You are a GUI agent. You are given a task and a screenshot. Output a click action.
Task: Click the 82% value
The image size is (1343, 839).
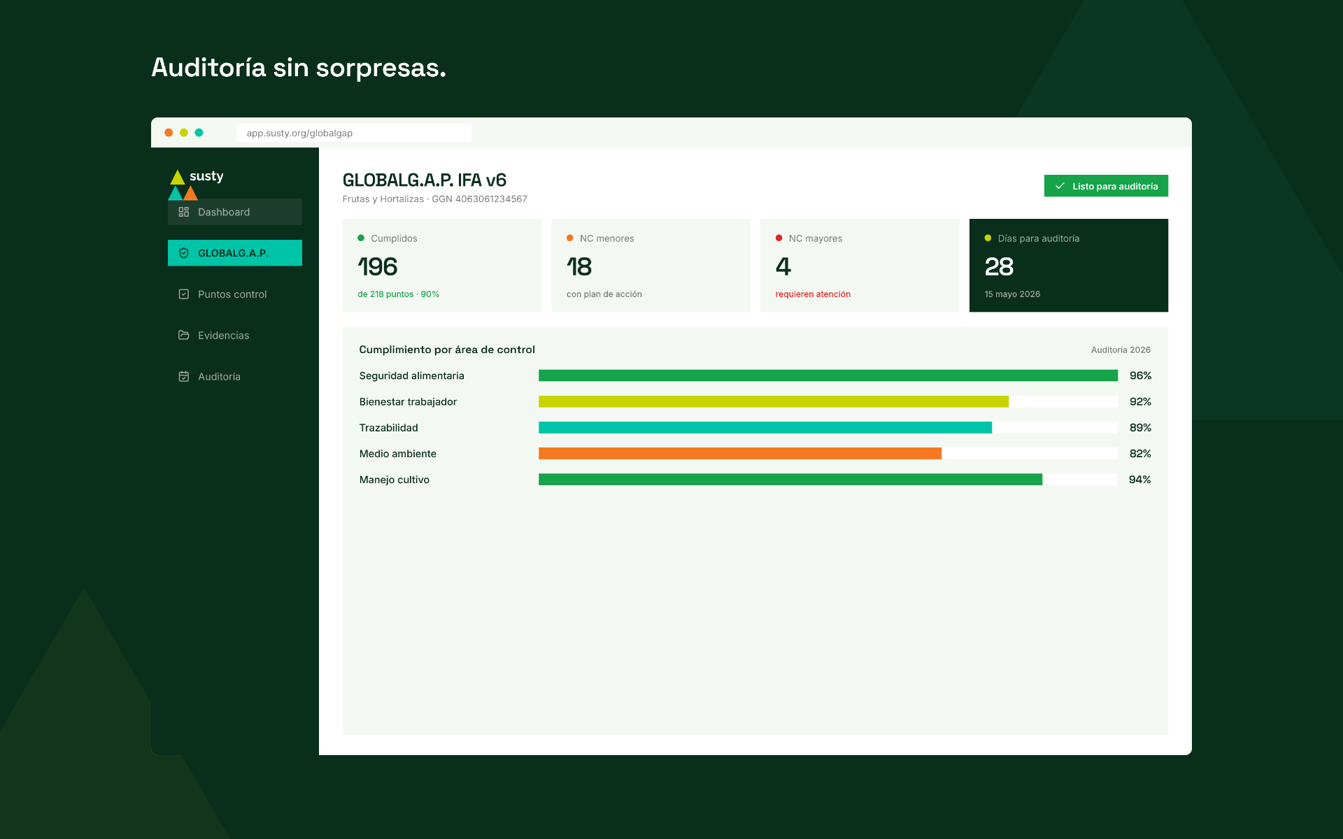[1140, 453]
